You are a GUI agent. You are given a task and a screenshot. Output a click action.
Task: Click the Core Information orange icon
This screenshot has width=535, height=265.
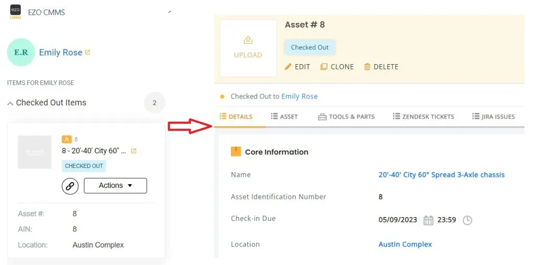236,152
